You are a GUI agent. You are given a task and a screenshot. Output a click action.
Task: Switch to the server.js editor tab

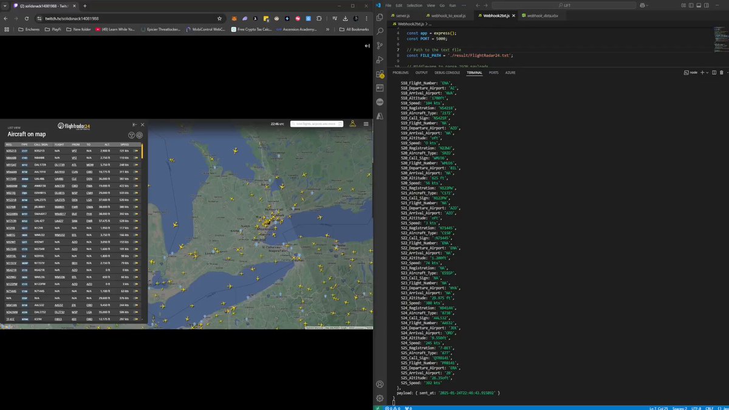pyautogui.click(x=401, y=15)
